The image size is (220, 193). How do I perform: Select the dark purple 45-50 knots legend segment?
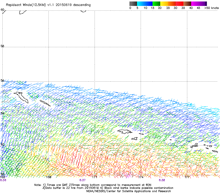(203, 4)
